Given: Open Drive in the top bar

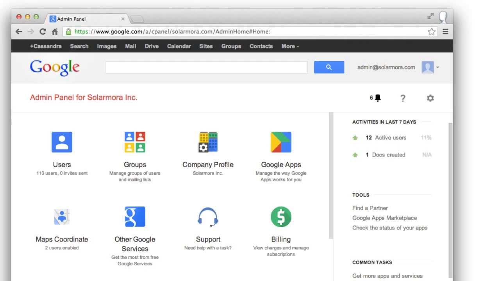Looking at the screenshot, I should click(152, 46).
